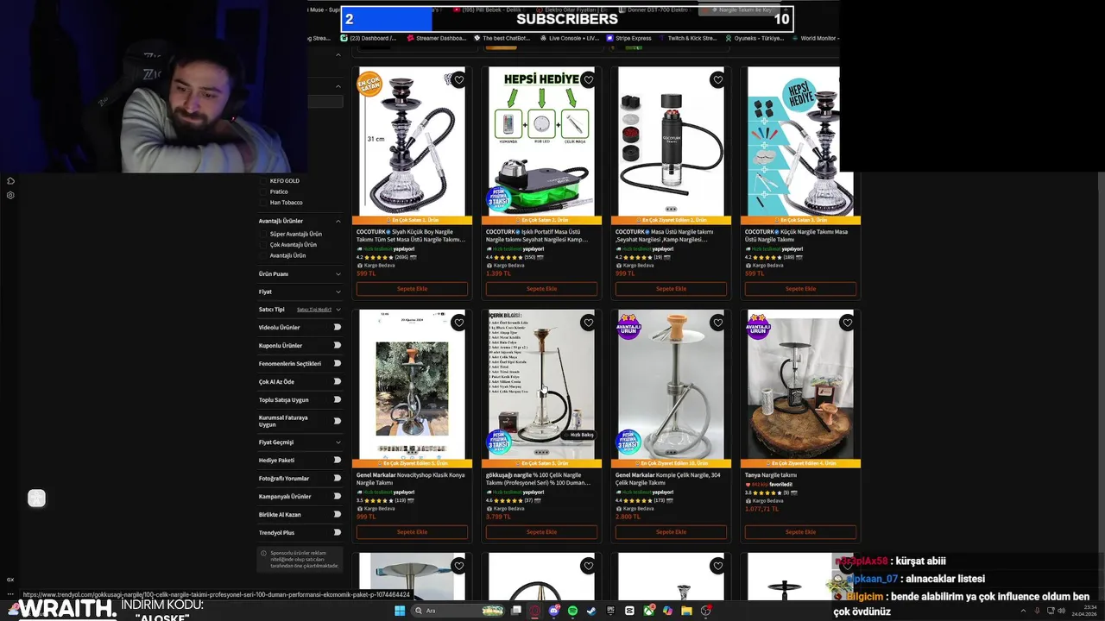Open Steam from the taskbar
Viewport: 1105px width, 621px height.
(591, 611)
